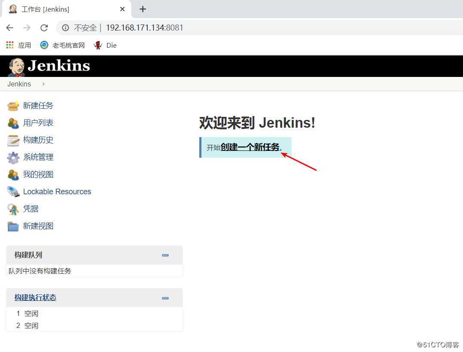The width and height of the screenshot is (463, 352).
Task: Click the 欢迎来到 Jenkins! heading
Action: [257, 122]
